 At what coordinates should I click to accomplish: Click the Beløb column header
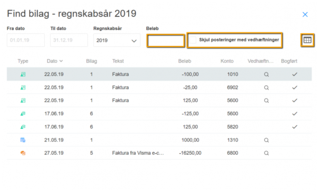tap(185, 61)
